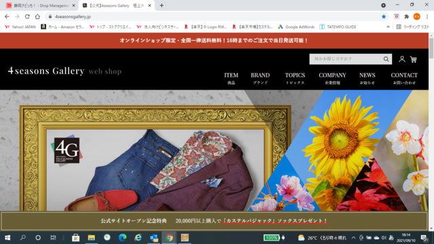Open the reading list button

tap(413, 27)
